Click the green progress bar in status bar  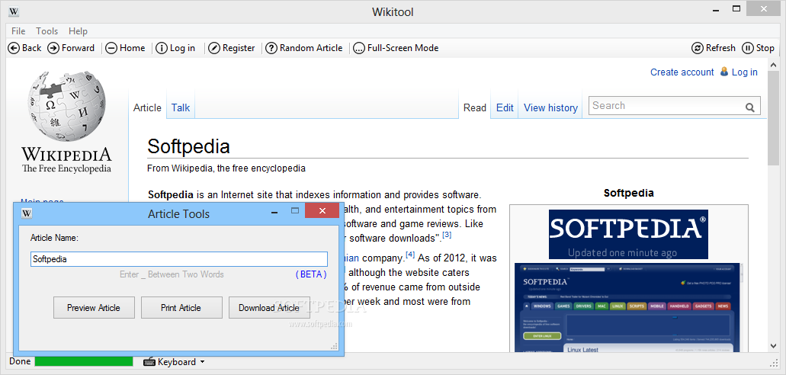point(84,361)
